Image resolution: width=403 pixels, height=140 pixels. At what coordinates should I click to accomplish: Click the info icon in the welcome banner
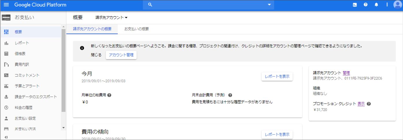click(82, 48)
